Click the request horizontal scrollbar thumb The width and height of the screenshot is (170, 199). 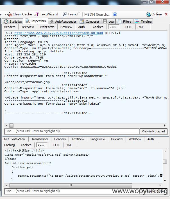coord(11,125)
